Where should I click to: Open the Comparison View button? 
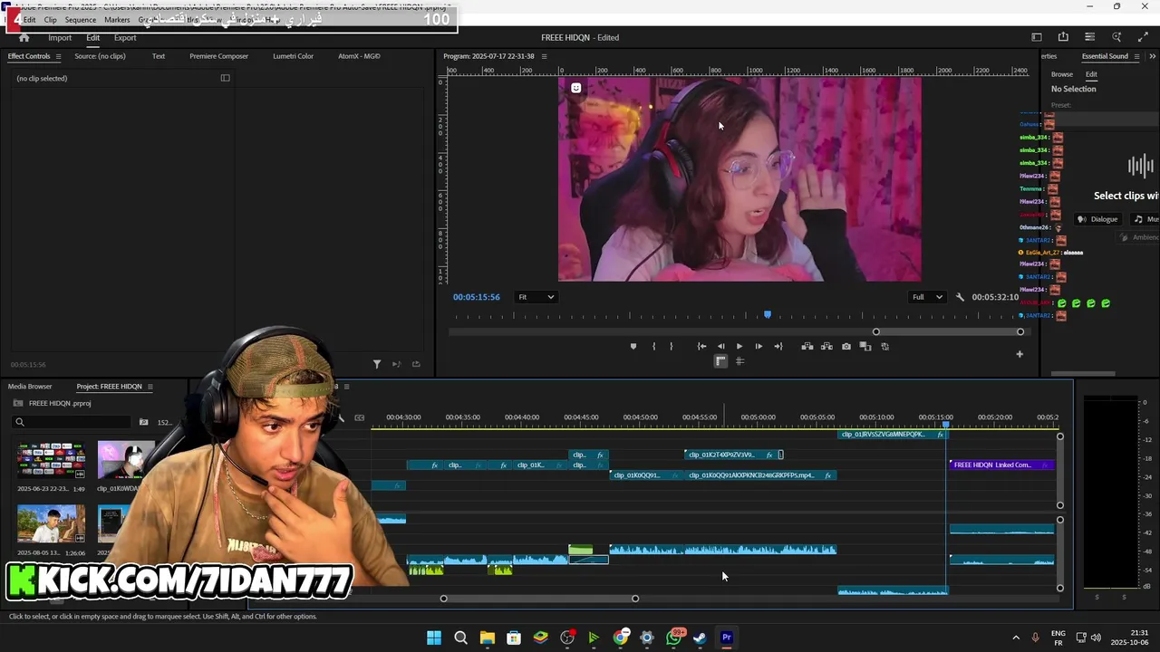865,346
